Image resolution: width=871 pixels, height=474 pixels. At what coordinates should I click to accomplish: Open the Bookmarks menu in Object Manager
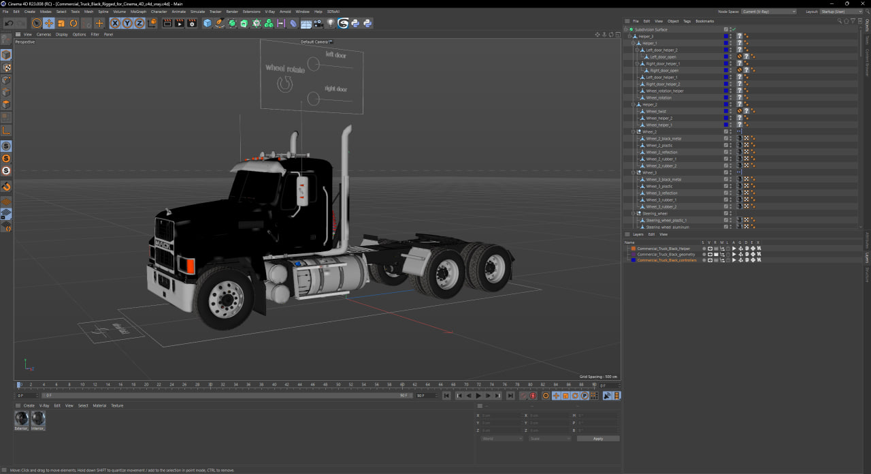[705, 21]
